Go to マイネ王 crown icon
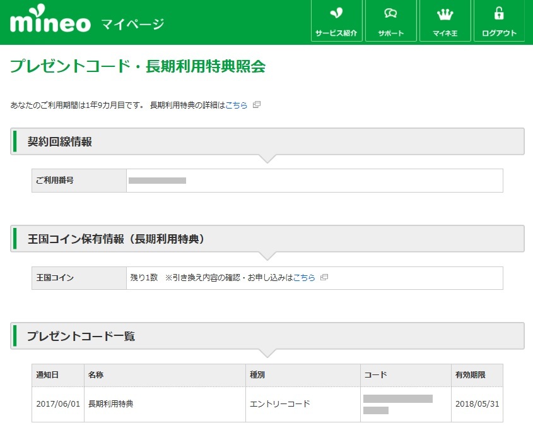The image size is (533, 430). coord(445,14)
